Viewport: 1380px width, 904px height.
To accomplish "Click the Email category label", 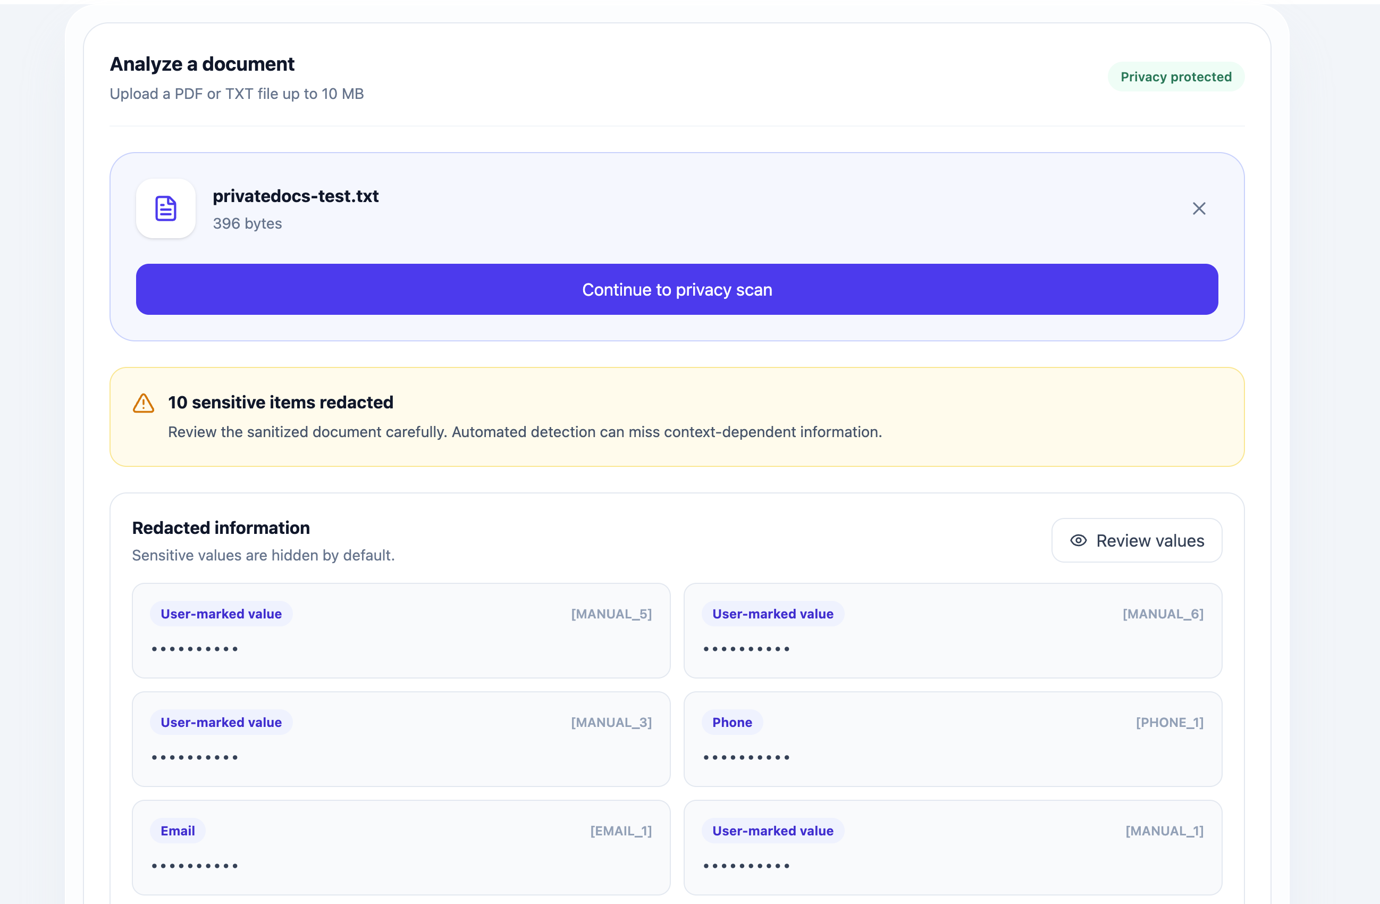I will [x=178, y=831].
